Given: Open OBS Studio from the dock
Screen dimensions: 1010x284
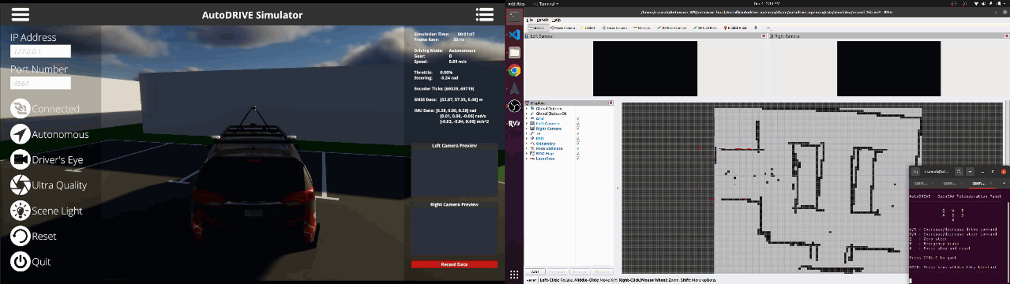Looking at the screenshot, I should 514,106.
